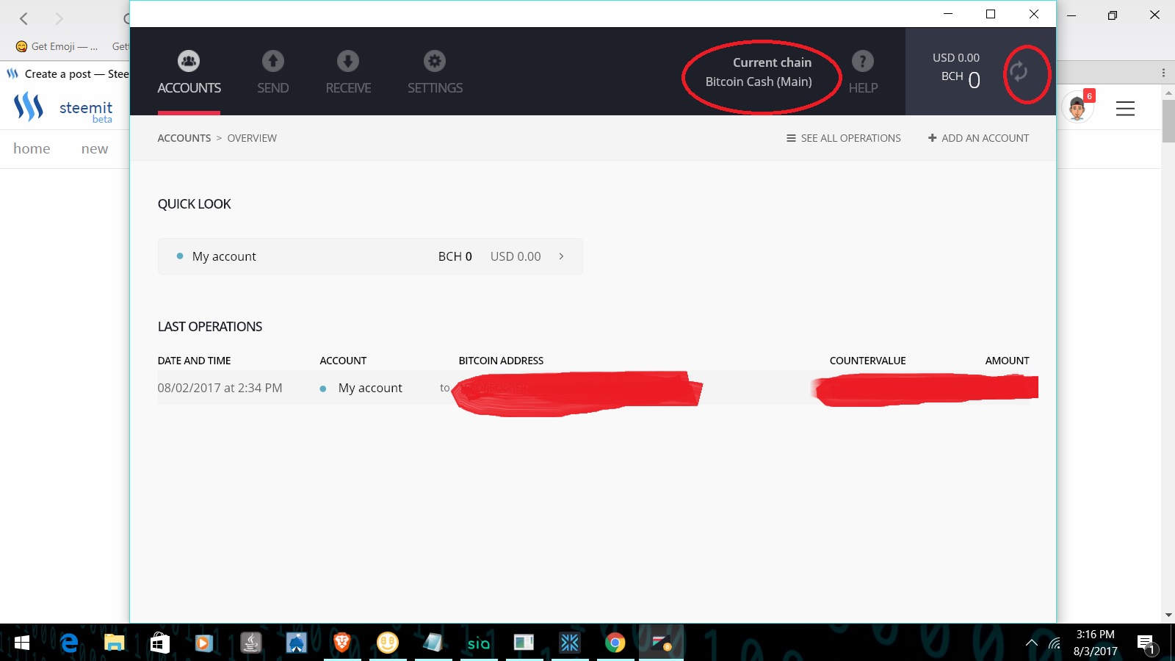Show hidden system tray icons
The width and height of the screenshot is (1175, 661).
[x=1032, y=643]
